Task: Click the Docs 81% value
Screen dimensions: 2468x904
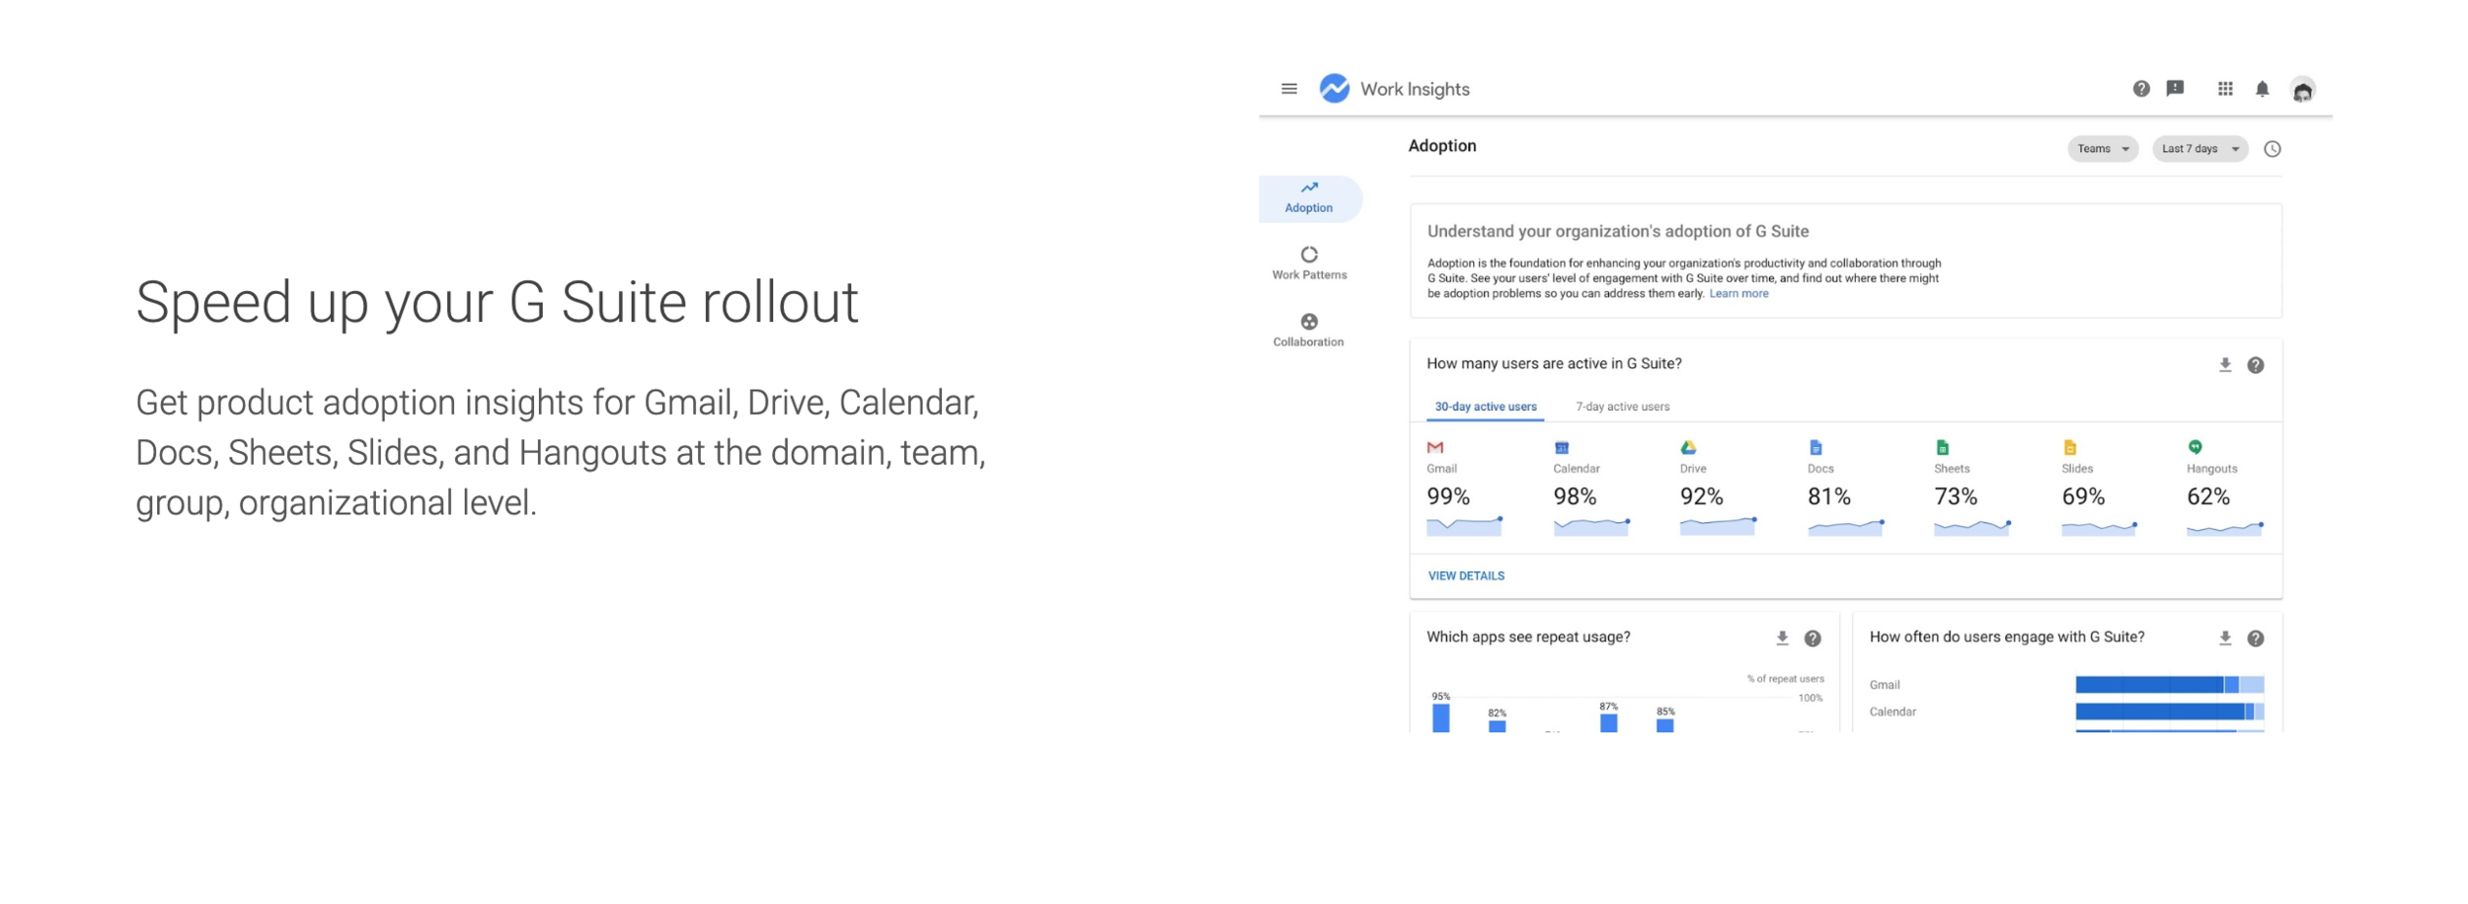Action: click(1828, 496)
